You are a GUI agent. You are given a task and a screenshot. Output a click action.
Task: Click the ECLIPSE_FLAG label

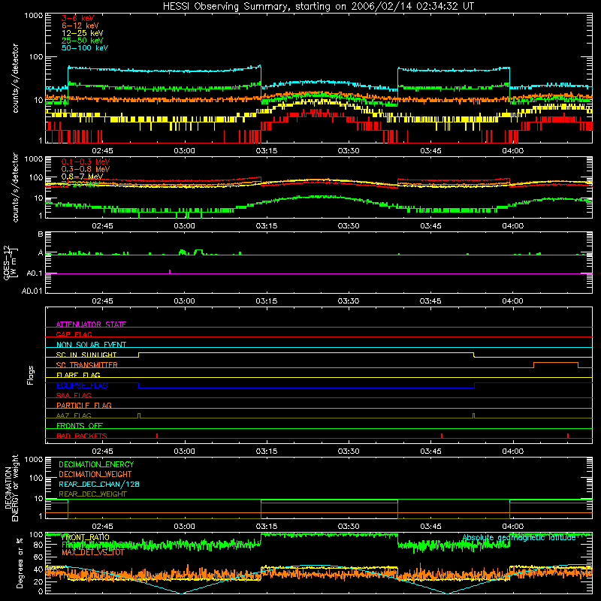[x=82, y=385]
